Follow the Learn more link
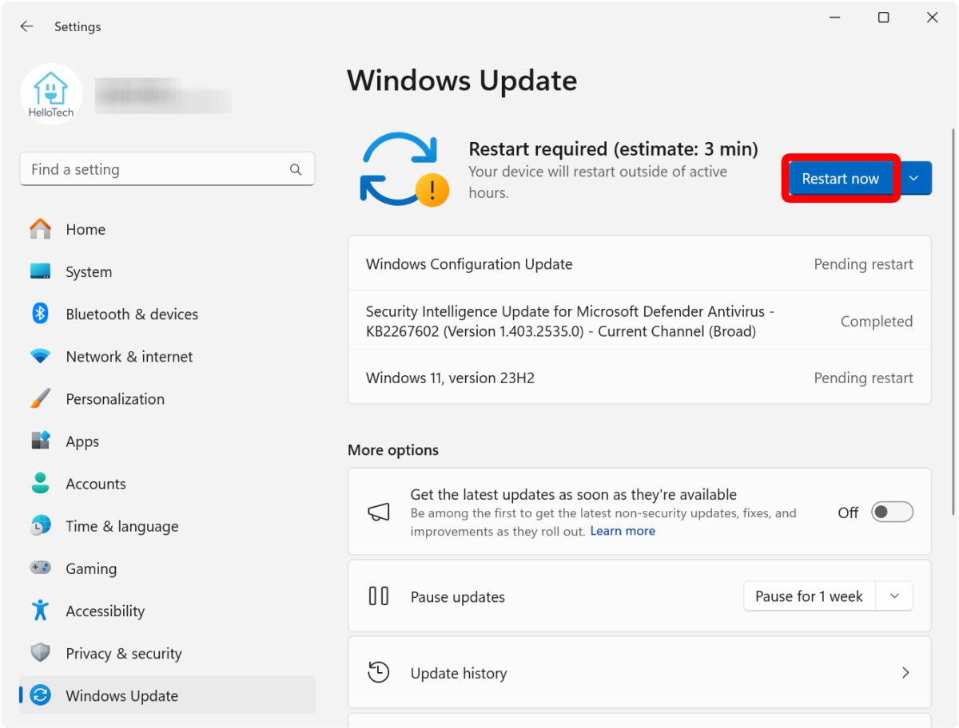Image resolution: width=959 pixels, height=728 pixels. click(622, 531)
